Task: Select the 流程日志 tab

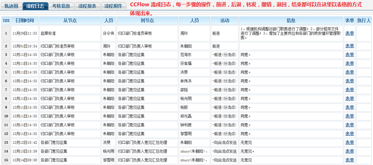Action: coord(35,6)
